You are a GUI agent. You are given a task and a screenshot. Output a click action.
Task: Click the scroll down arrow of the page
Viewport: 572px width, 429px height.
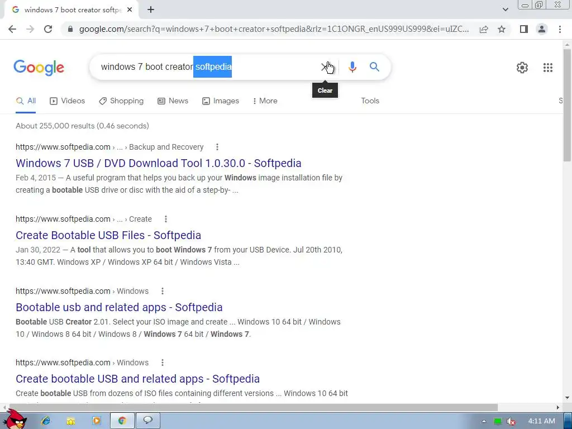[x=567, y=398]
